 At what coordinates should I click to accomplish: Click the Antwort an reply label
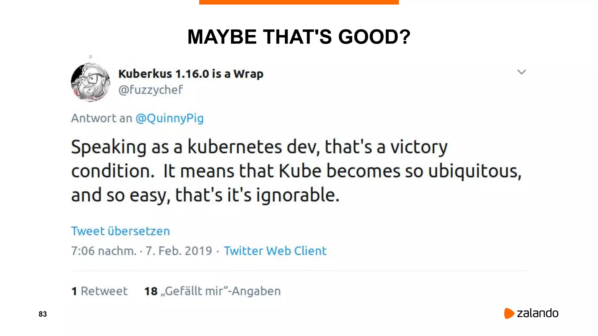pyautogui.click(x=102, y=118)
